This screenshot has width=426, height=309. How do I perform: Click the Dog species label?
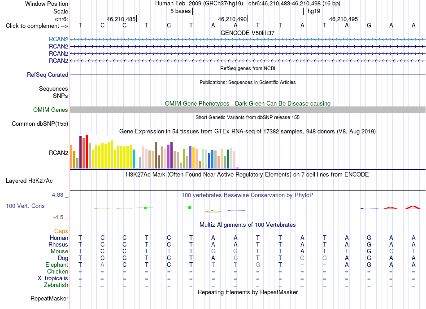[63, 258]
